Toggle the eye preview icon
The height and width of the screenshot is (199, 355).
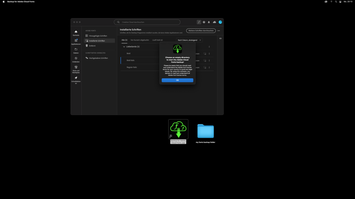coord(220,38)
